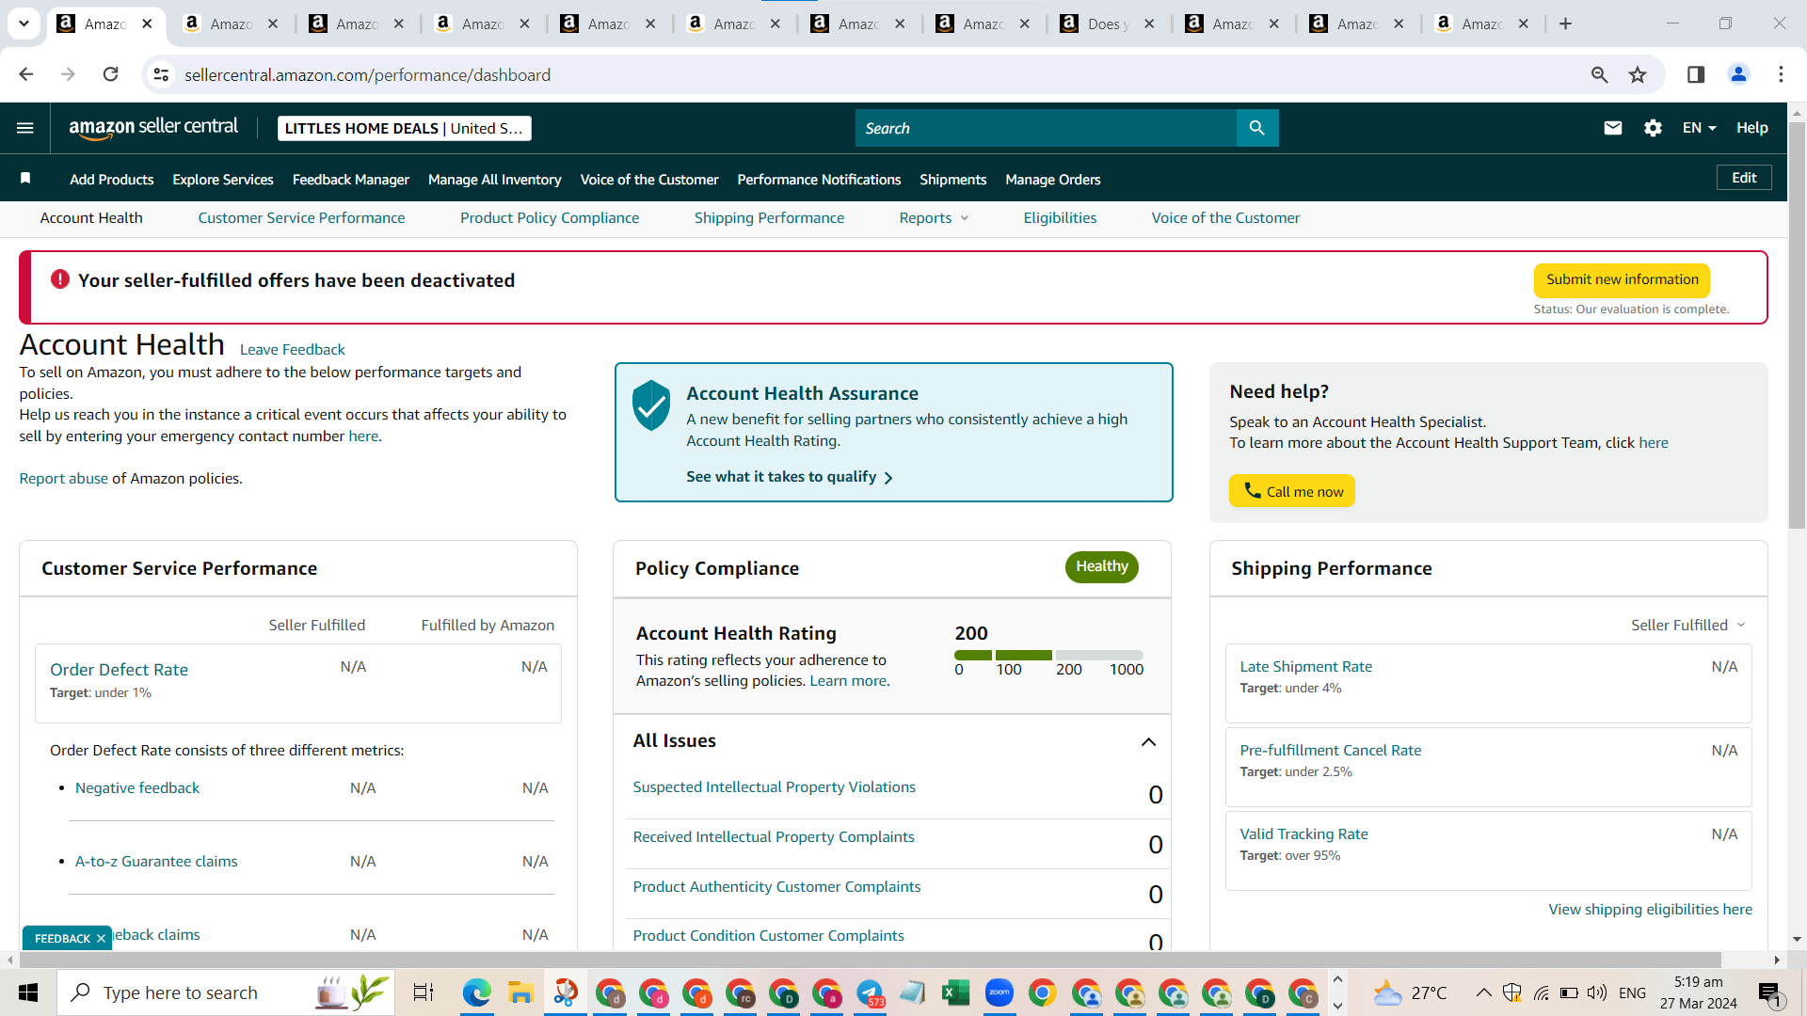This screenshot has width=1807, height=1016.
Task: Click the Call me now button
Action: pos(1291,491)
